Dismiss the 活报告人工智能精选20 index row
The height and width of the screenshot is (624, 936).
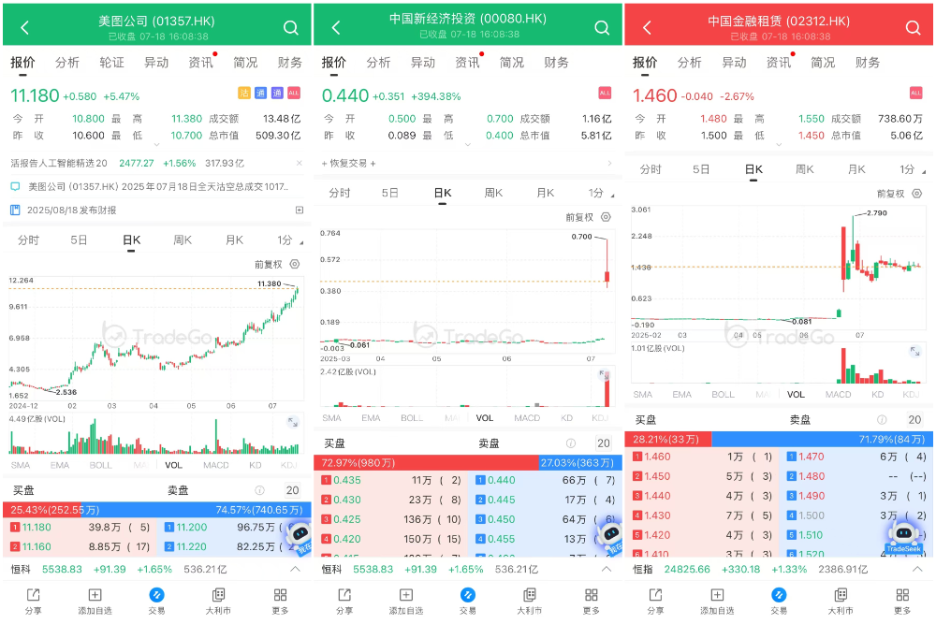click(300, 163)
